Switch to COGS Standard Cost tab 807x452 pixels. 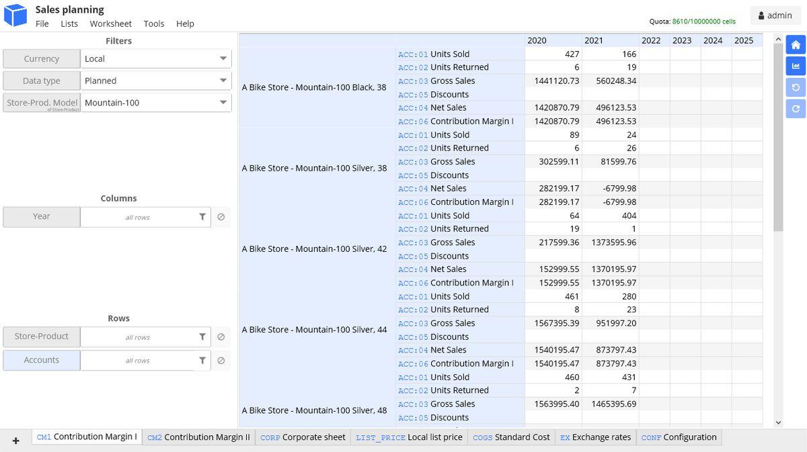511,437
